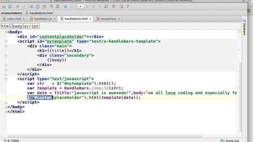Click the mytemplate id value
Screen dimensions: 253x142
[59, 41]
